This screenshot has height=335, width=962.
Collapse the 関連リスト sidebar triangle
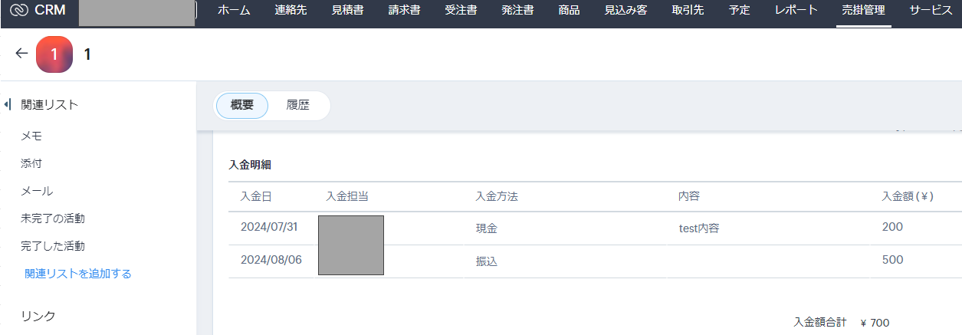(x=8, y=104)
